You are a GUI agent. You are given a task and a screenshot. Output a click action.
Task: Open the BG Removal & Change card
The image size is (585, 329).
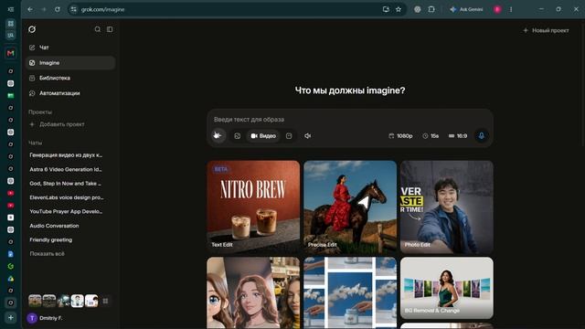tap(447, 288)
